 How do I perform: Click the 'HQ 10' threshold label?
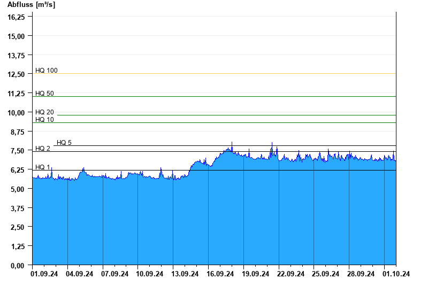pos(44,119)
